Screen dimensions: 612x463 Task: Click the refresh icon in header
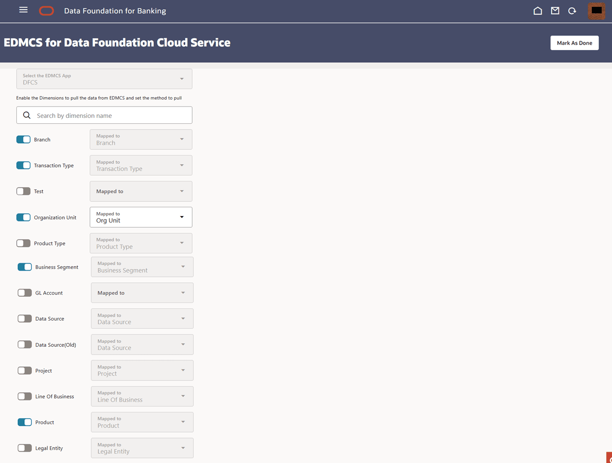point(572,10)
